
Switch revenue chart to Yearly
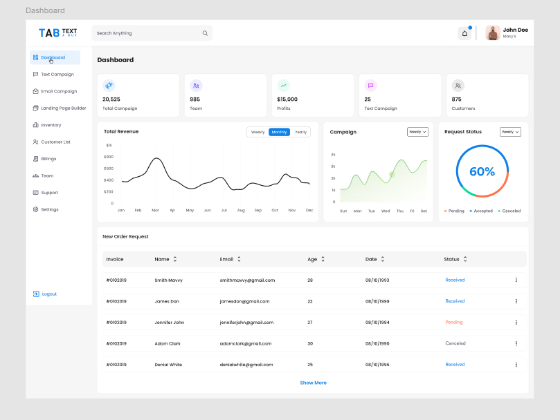(300, 132)
